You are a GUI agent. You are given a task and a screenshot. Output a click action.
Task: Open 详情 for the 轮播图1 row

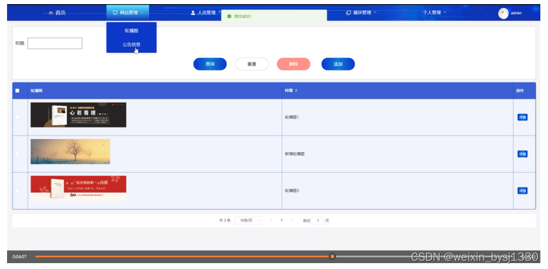tap(522, 117)
